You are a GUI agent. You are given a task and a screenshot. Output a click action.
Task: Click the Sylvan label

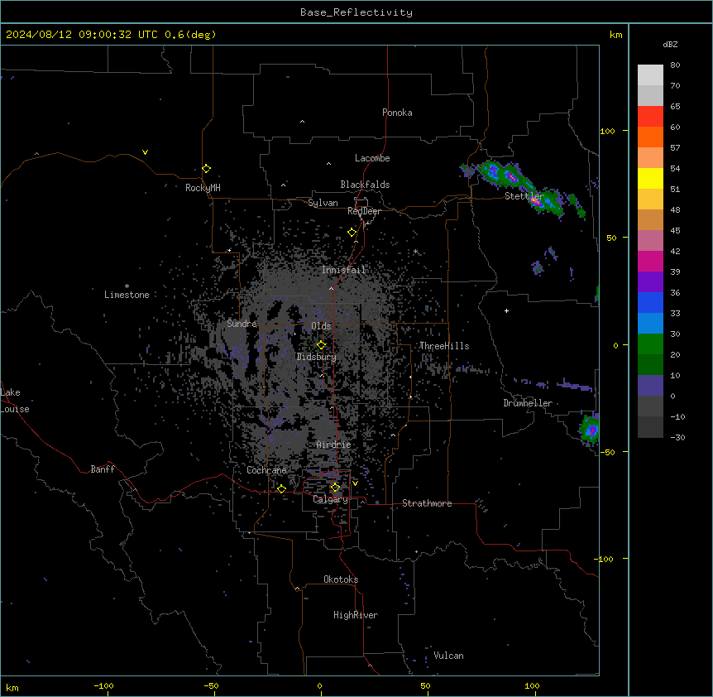323,203
